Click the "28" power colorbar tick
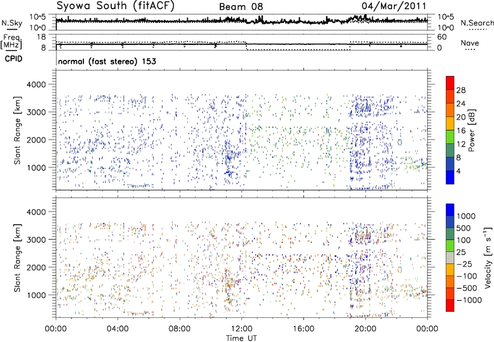 pos(461,90)
